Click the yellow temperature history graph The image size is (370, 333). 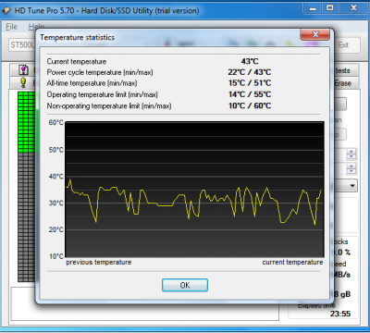194,190
